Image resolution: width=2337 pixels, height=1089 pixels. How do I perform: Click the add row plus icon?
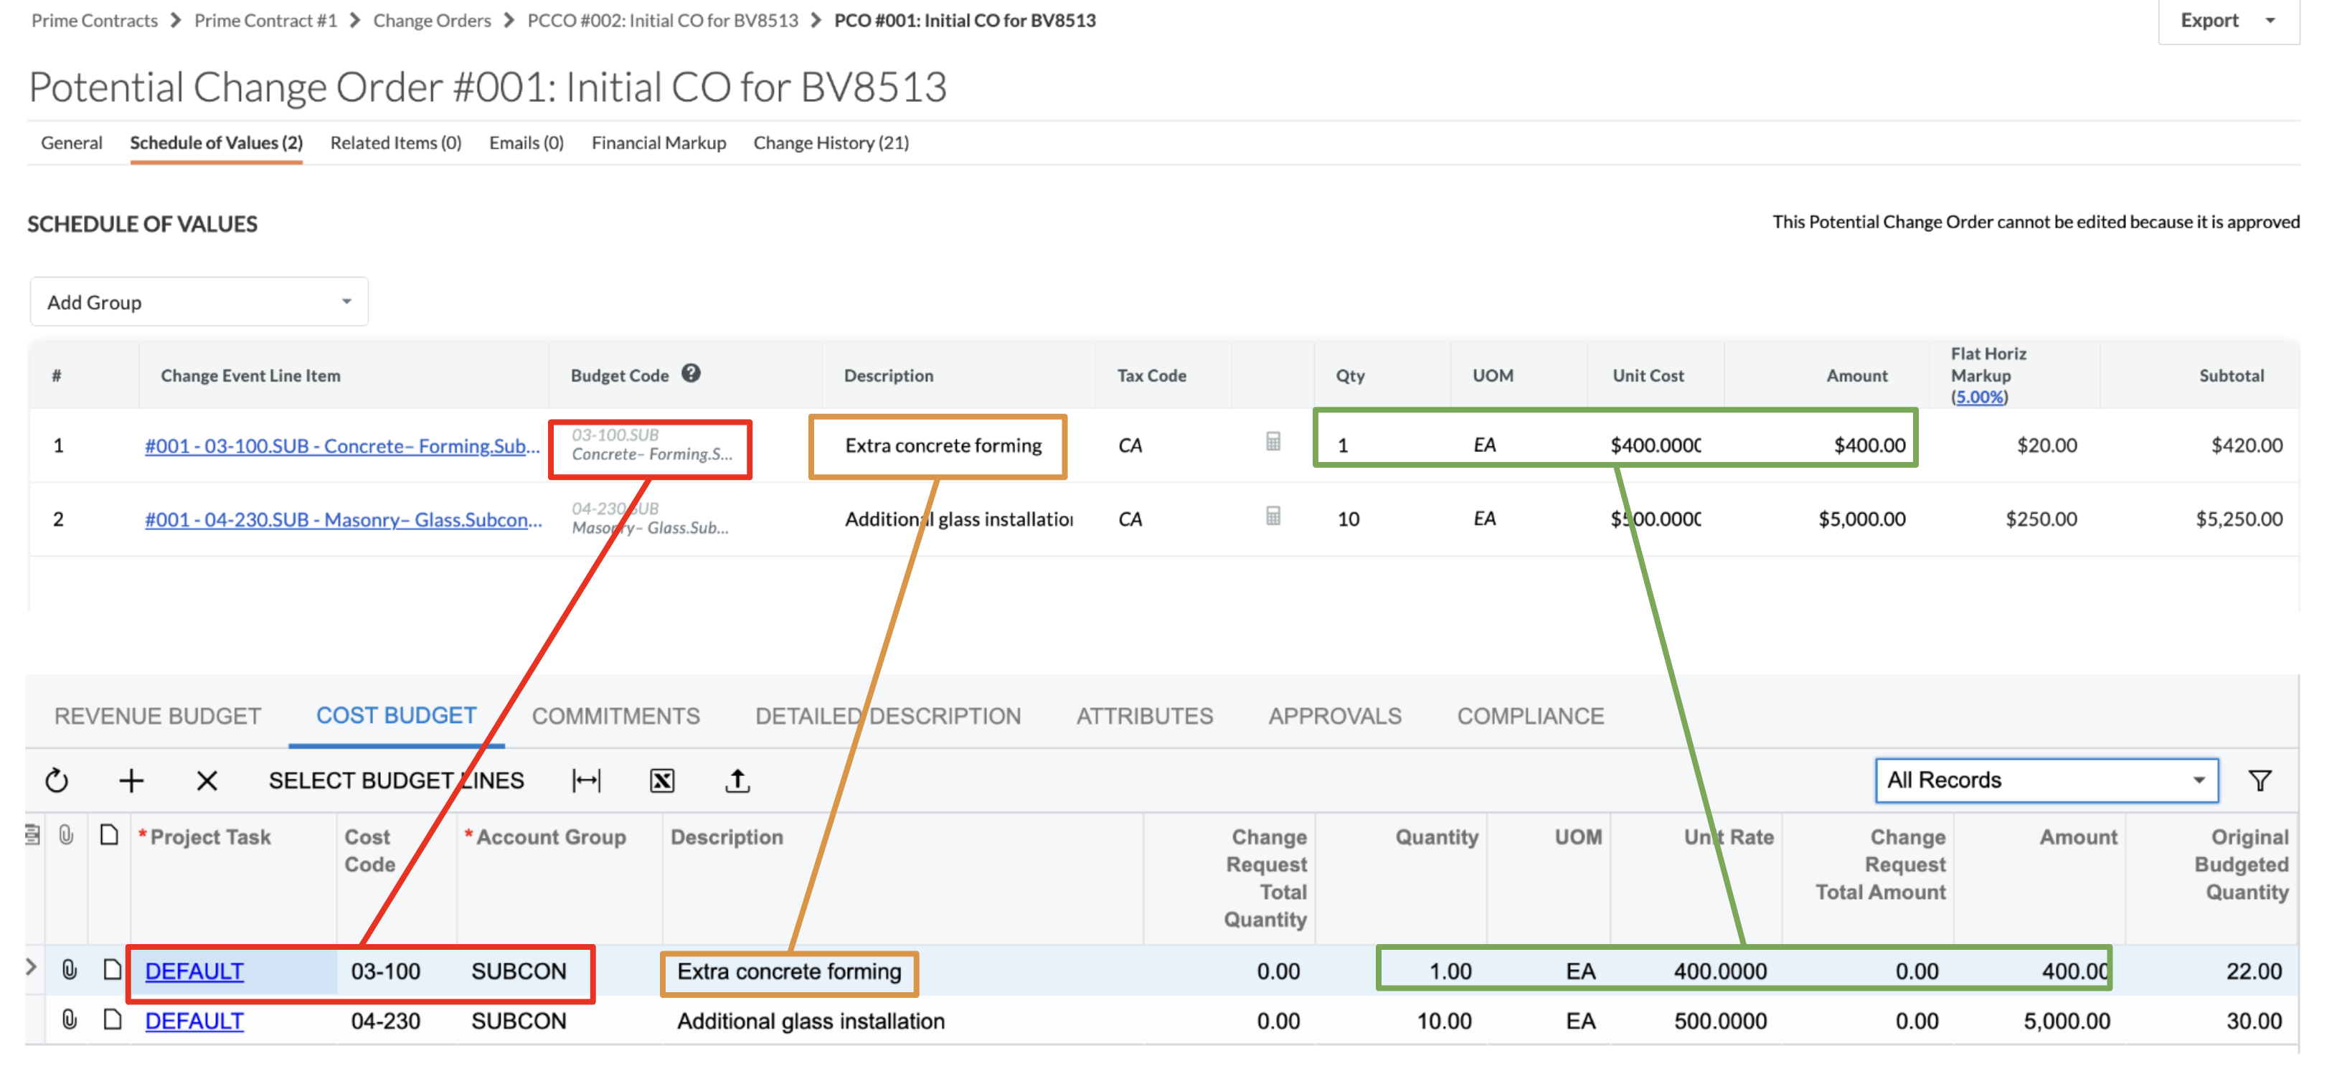point(133,781)
